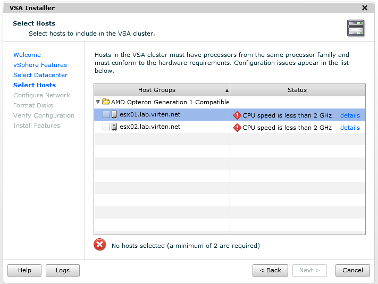Click the red warning icon for esx01

tap(237, 115)
